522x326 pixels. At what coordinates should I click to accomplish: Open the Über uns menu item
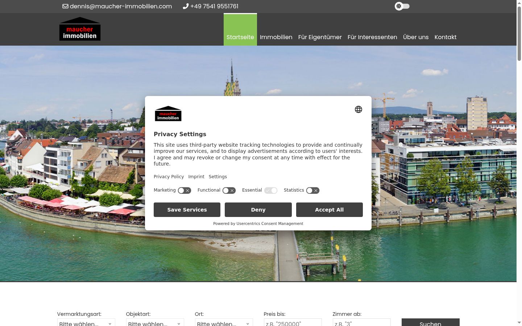pos(416,37)
